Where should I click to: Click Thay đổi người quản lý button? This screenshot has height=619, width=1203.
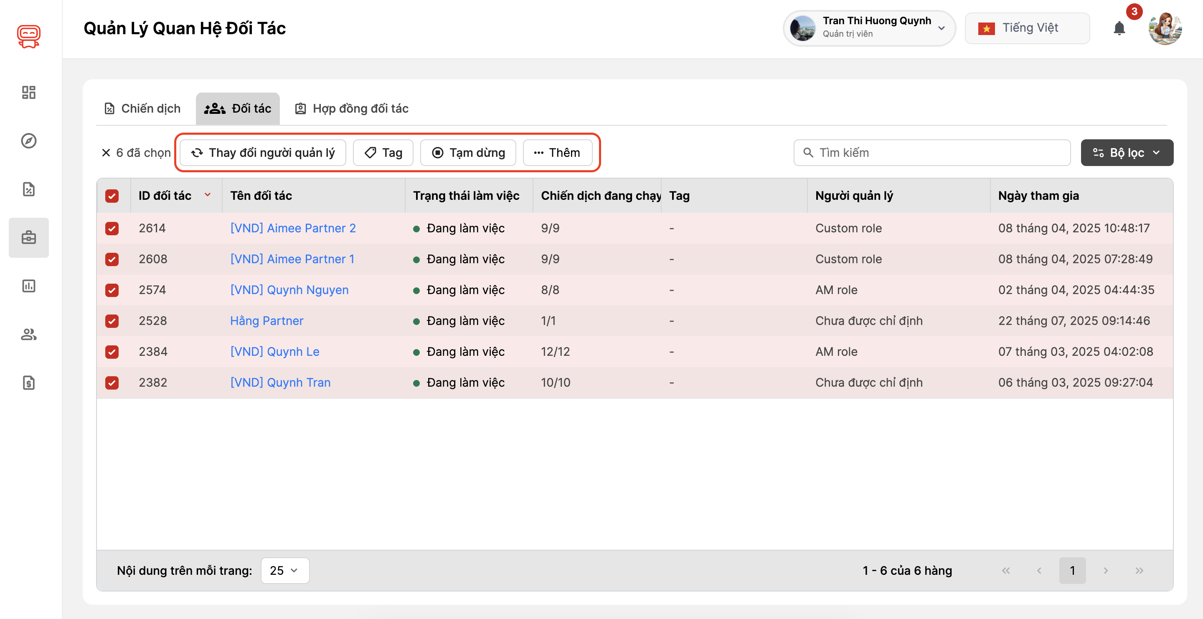tap(263, 153)
